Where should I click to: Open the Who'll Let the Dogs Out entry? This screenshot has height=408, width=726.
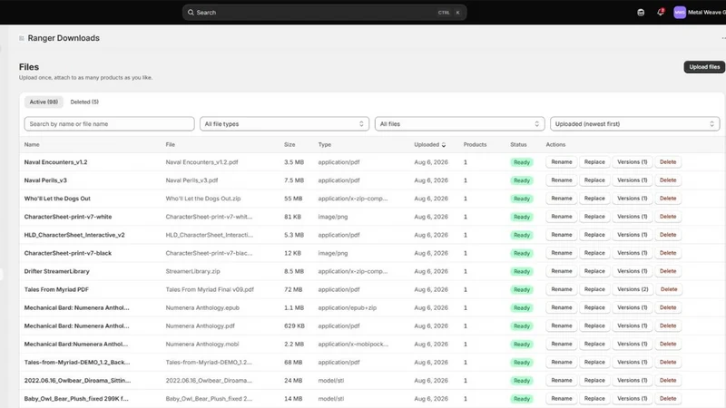coord(57,199)
